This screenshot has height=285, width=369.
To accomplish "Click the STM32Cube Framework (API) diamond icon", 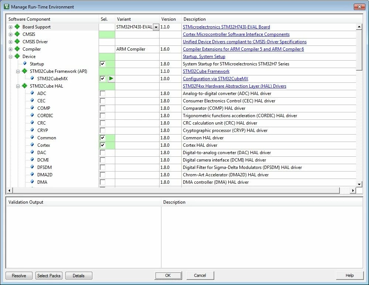I will tap(24, 71).
